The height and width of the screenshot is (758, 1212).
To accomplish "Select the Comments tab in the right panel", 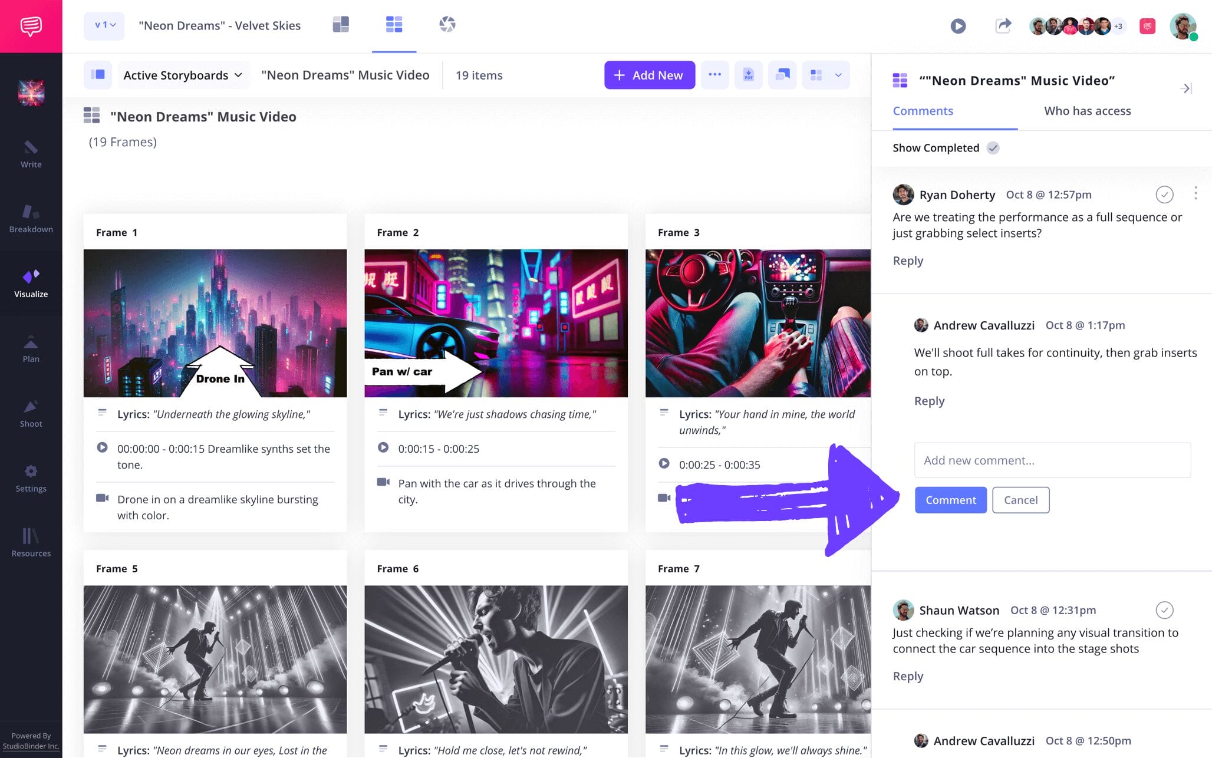I will 923,111.
